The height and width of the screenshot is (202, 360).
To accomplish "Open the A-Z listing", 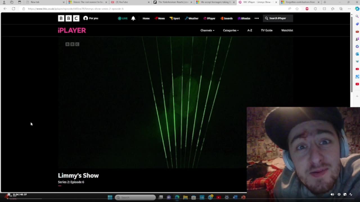I will (x=250, y=30).
